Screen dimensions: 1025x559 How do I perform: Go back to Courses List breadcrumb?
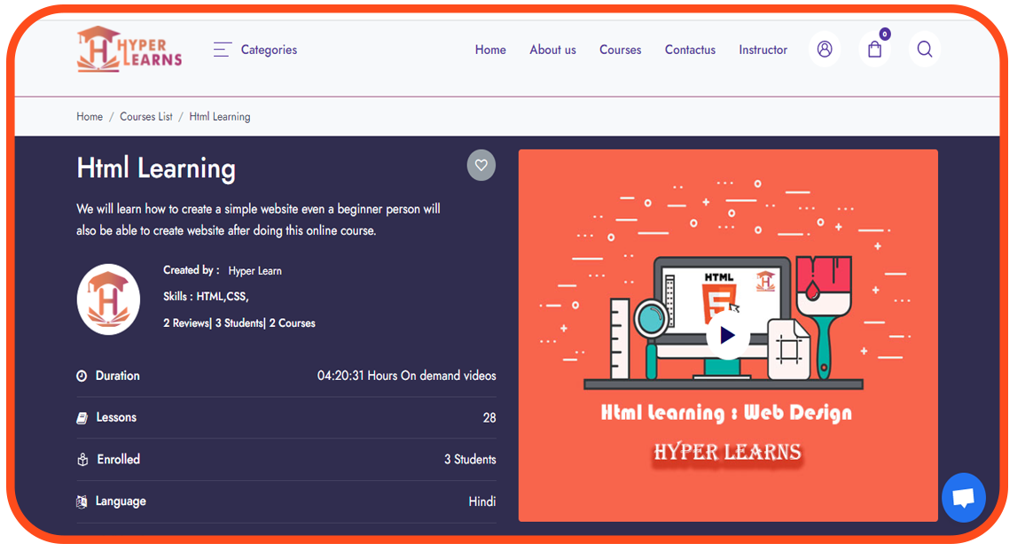point(146,117)
